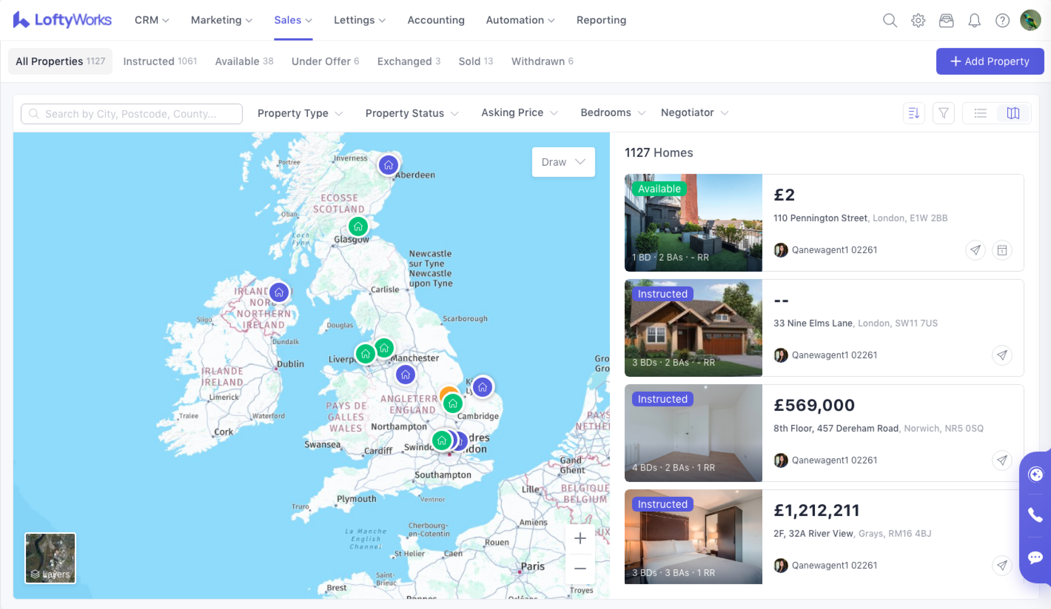Click the city postcode search field
This screenshot has height=609, width=1051.
(x=131, y=114)
